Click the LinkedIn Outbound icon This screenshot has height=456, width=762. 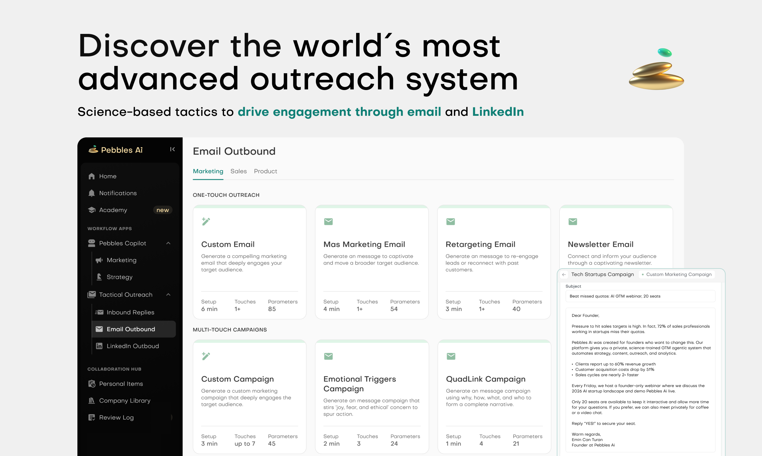99,346
